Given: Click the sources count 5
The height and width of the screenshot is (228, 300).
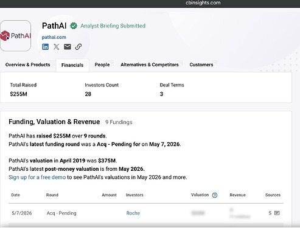Looking at the screenshot, I should coord(270,213).
